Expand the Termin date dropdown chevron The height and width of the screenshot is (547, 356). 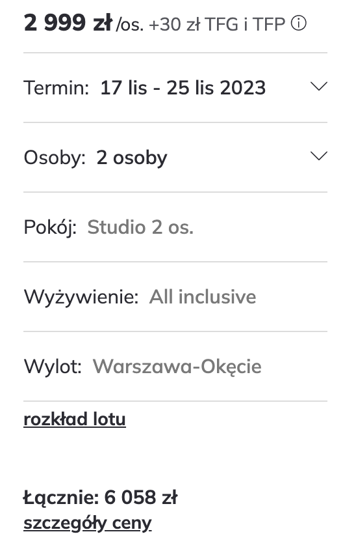(319, 86)
